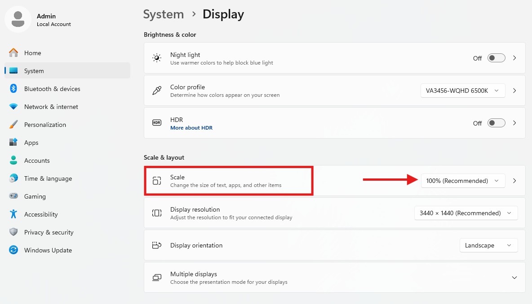Enable the HDR toggle switch
The image size is (532, 304).
[x=496, y=123]
